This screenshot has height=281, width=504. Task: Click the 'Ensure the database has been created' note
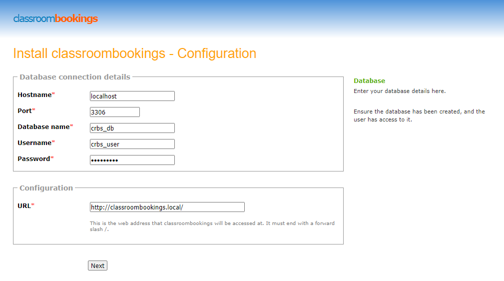419,115
